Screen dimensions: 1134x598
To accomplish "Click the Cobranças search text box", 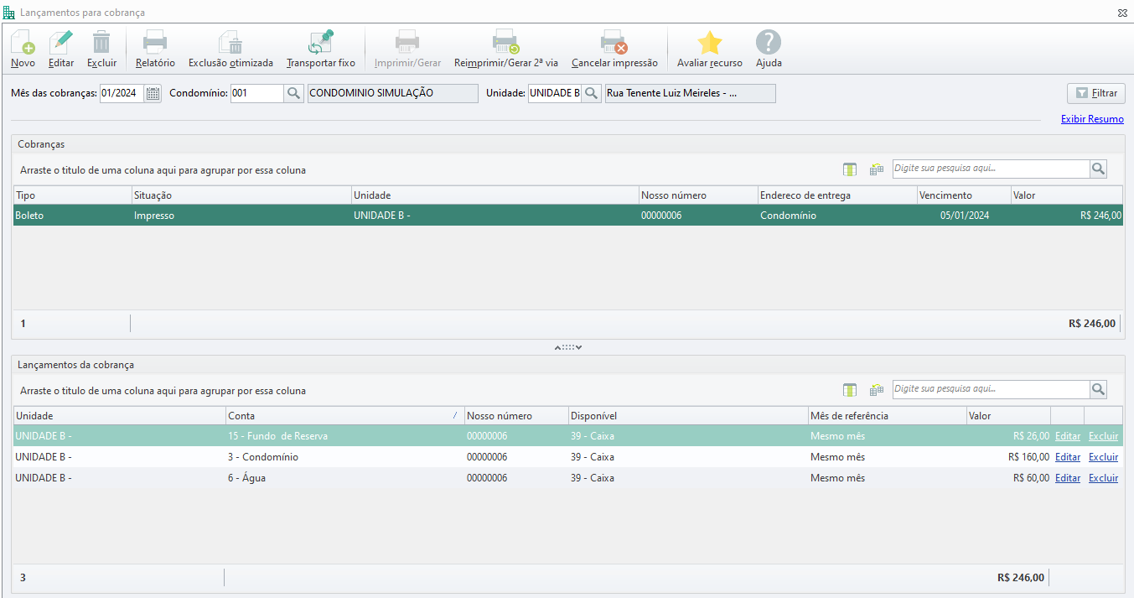I will [991, 169].
